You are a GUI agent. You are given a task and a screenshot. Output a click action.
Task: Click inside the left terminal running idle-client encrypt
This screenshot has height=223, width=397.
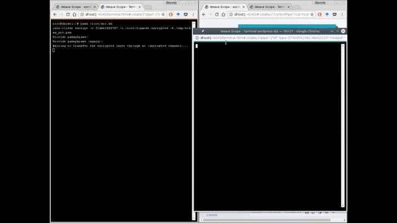coord(122,121)
